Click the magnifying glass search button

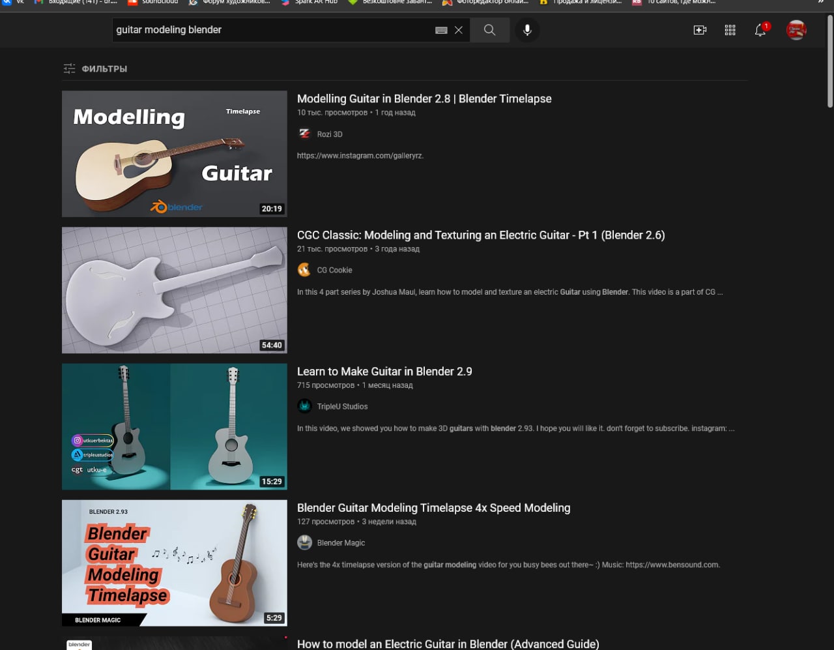[x=489, y=30]
